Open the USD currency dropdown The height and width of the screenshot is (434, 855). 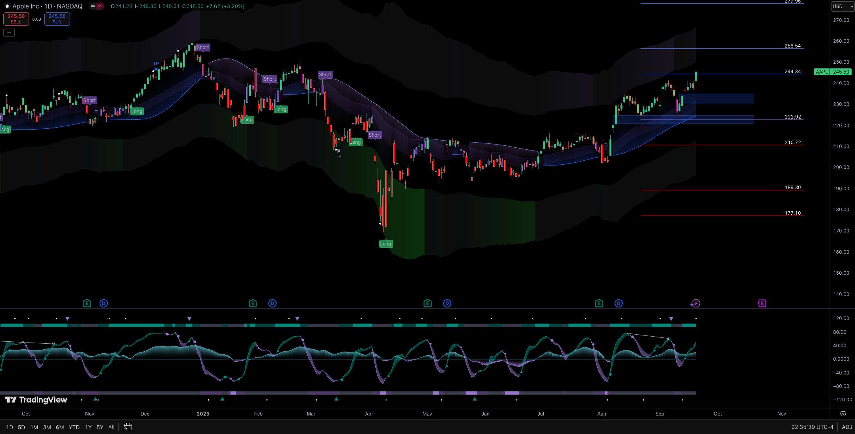coord(842,6)
